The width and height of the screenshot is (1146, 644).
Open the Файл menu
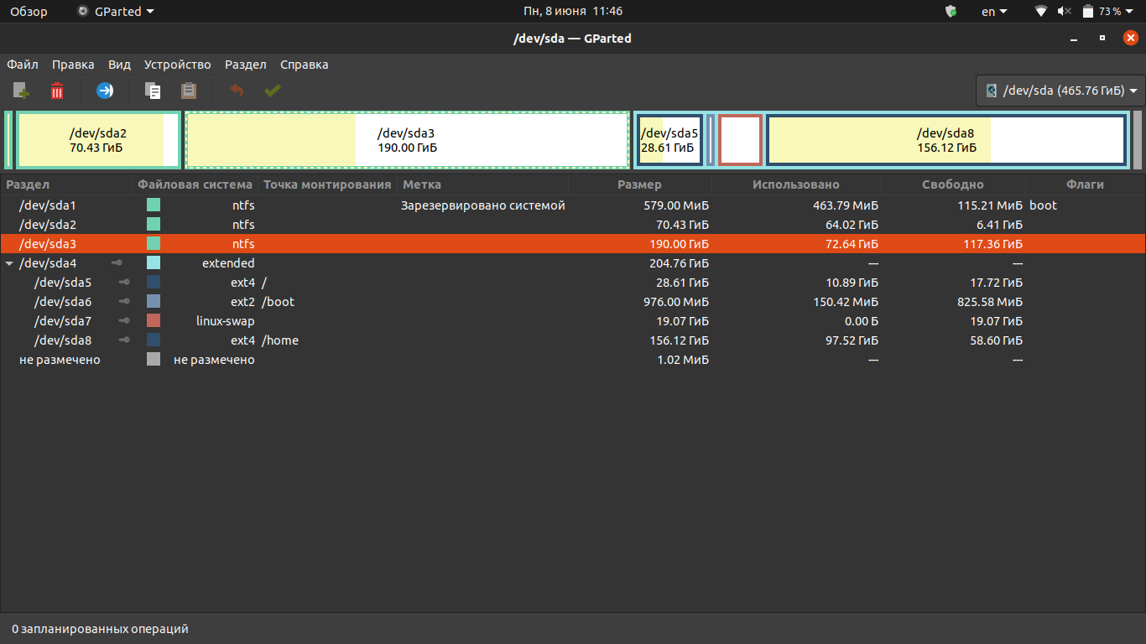23,65
